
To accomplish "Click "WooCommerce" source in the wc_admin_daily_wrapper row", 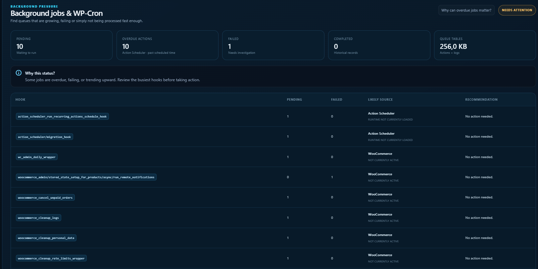I will point(380,154).
